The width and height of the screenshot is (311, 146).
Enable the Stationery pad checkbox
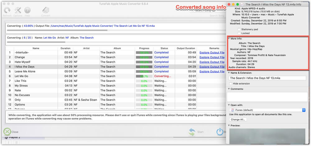239,29
